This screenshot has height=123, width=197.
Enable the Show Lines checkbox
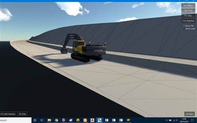[x=184, y=29]
